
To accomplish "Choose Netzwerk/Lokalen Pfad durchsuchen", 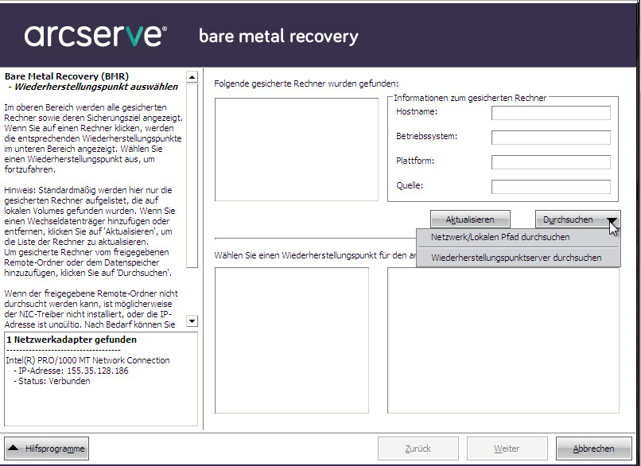I will 500,237.
